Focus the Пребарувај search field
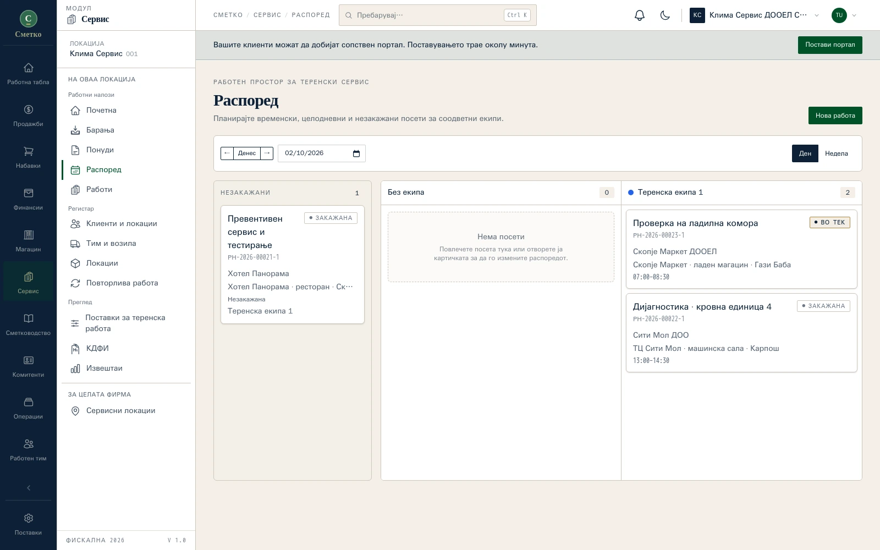The image size is (880, 550). (x=438, y=15)
